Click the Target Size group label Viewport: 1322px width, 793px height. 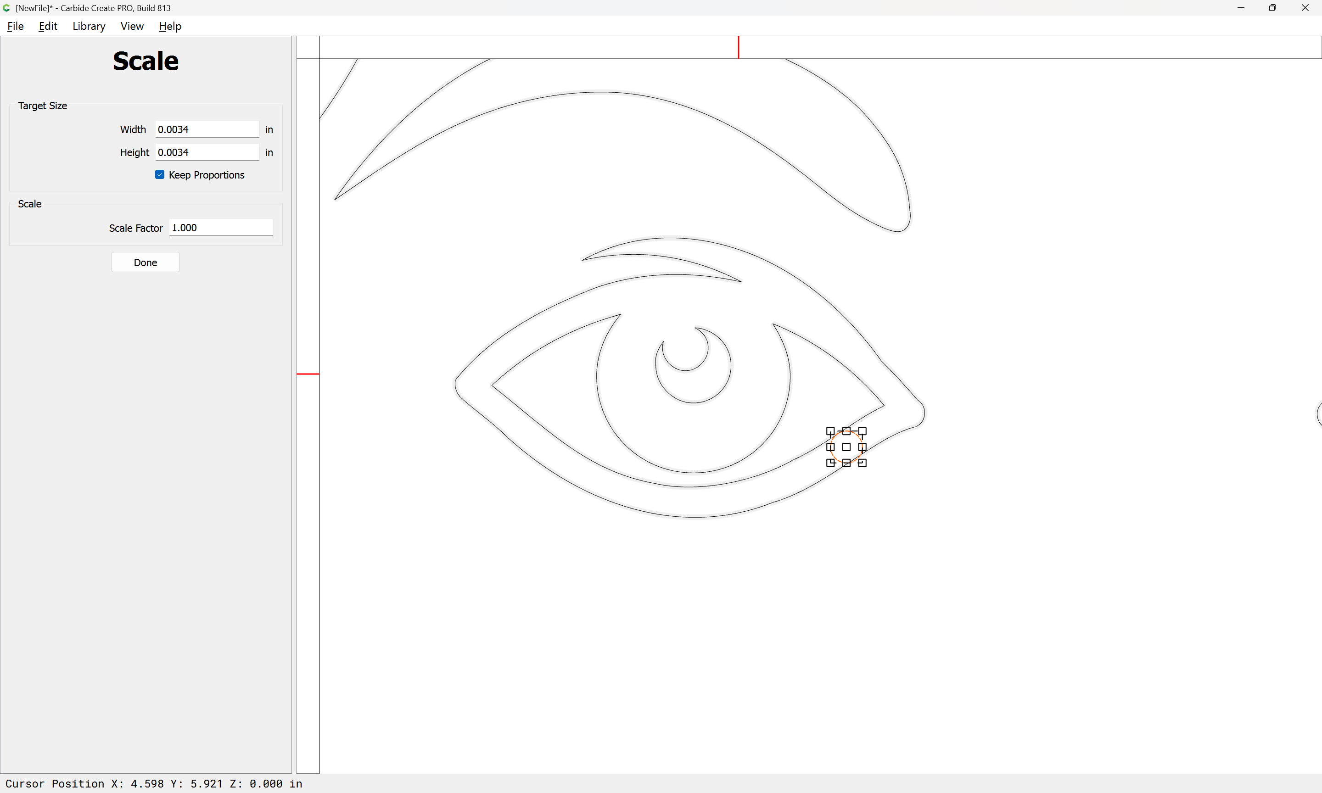pos(43,106)
